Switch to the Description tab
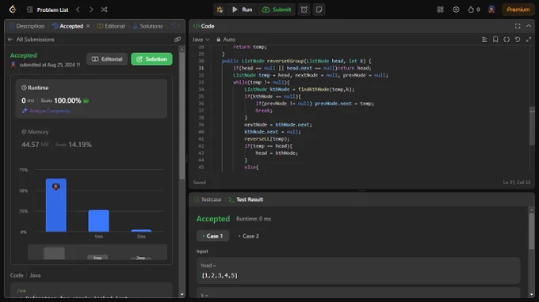 point(27,26)
